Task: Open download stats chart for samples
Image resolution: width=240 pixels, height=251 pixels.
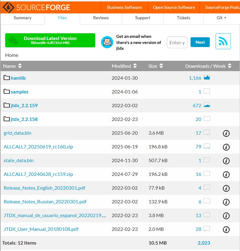Action: [x=207, y=91]
